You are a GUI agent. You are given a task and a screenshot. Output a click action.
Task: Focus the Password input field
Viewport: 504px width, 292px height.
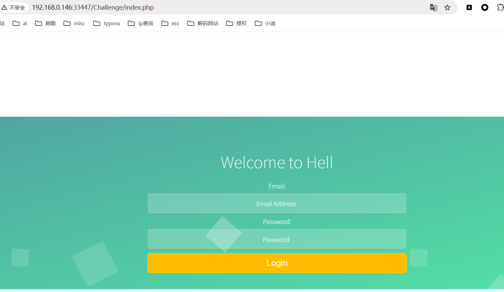click(277, 239)
